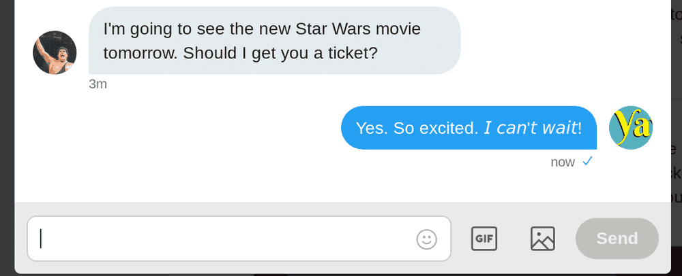This screenshot has height=276, width=682.
Task: Click the blinking text cursor in the composer
Action: (41, 239)
